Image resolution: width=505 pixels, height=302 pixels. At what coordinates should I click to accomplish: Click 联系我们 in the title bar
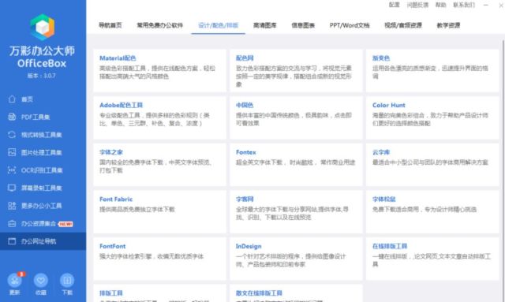[x=464, y=5]
